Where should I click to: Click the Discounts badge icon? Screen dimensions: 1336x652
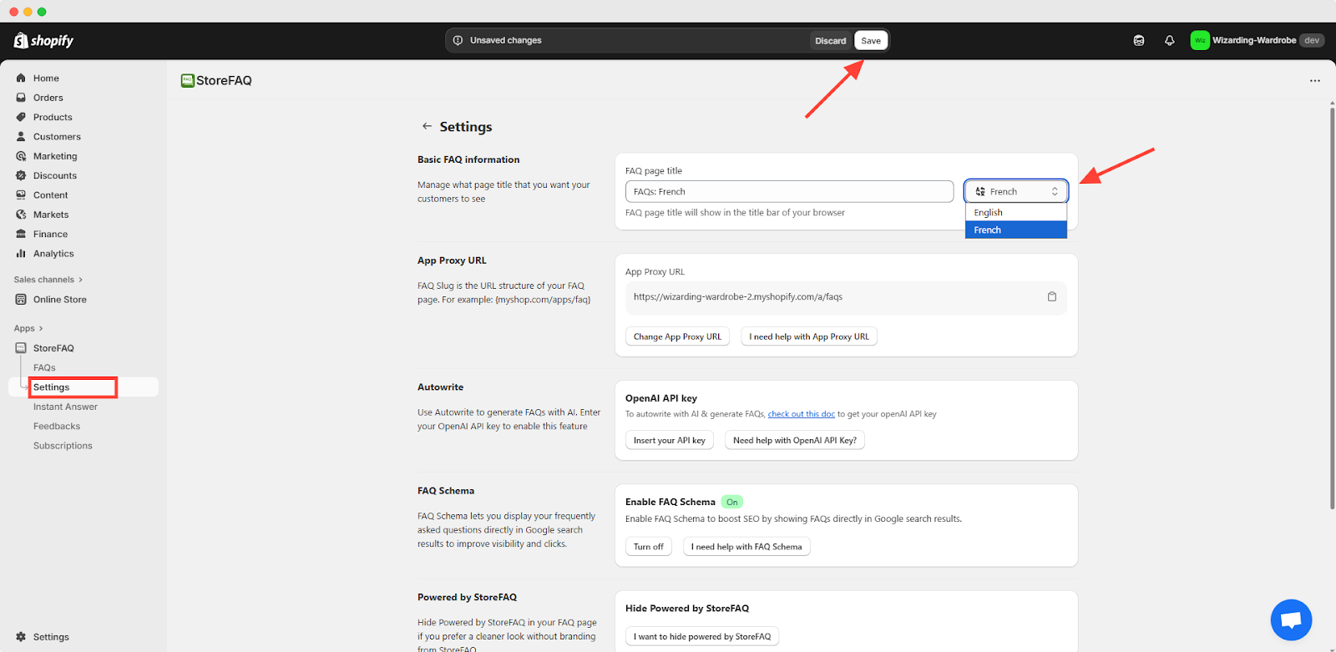21,175
